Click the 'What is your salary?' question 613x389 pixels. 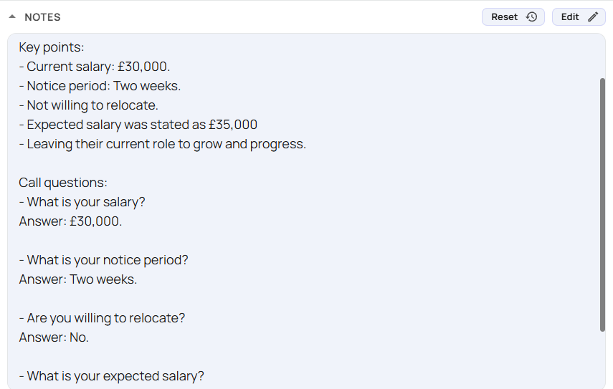[82, 202]
